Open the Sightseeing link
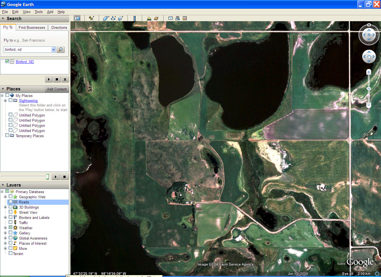Viewport: 381px width, 277px height. [28, 100]
